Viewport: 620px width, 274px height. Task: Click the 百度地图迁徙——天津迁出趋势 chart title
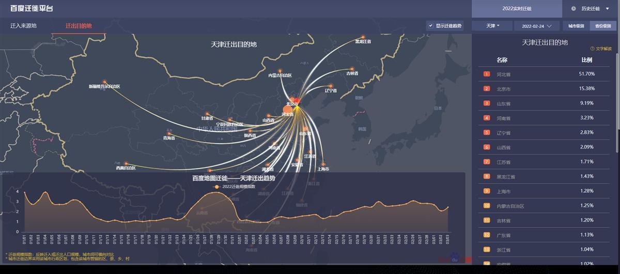coord(234,178)
